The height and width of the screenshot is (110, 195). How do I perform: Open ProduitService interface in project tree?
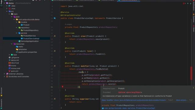(x=29, y=36)
